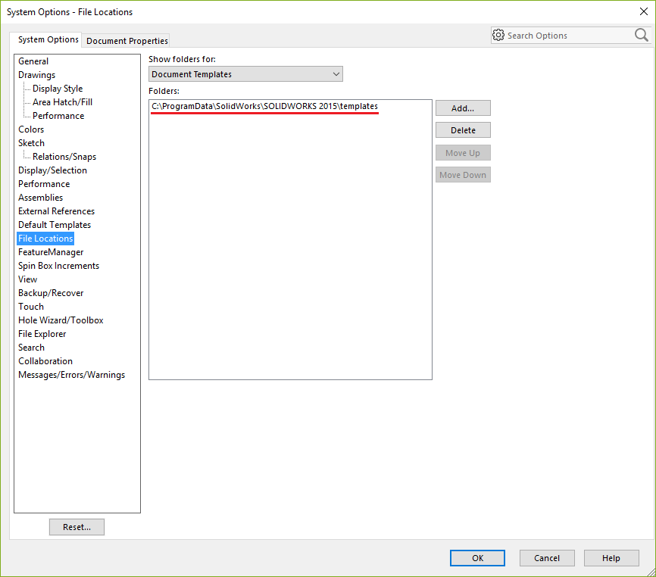The image size is (656, 577).
Task: Select the highlighted File Locations item
Action: 45,239
